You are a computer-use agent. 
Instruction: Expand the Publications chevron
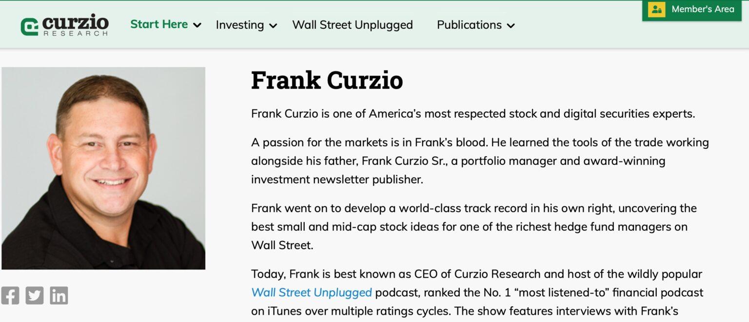pos(511,26)
